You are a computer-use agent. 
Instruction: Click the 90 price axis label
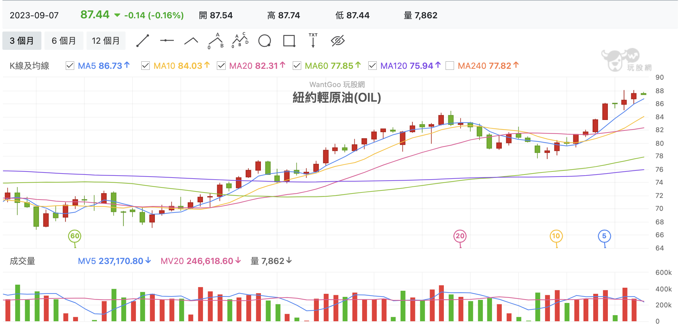(659, 77)
